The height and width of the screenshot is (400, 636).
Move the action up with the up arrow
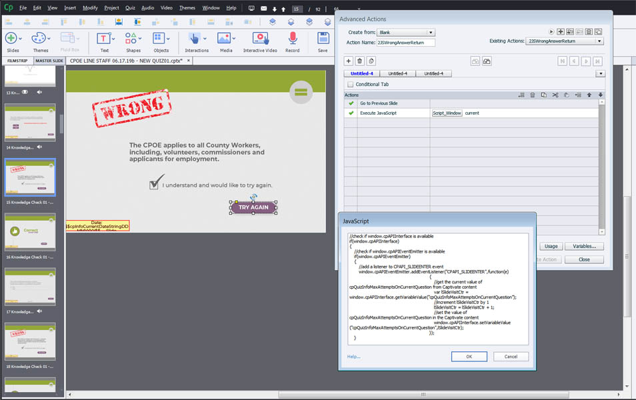pos(589,95)
